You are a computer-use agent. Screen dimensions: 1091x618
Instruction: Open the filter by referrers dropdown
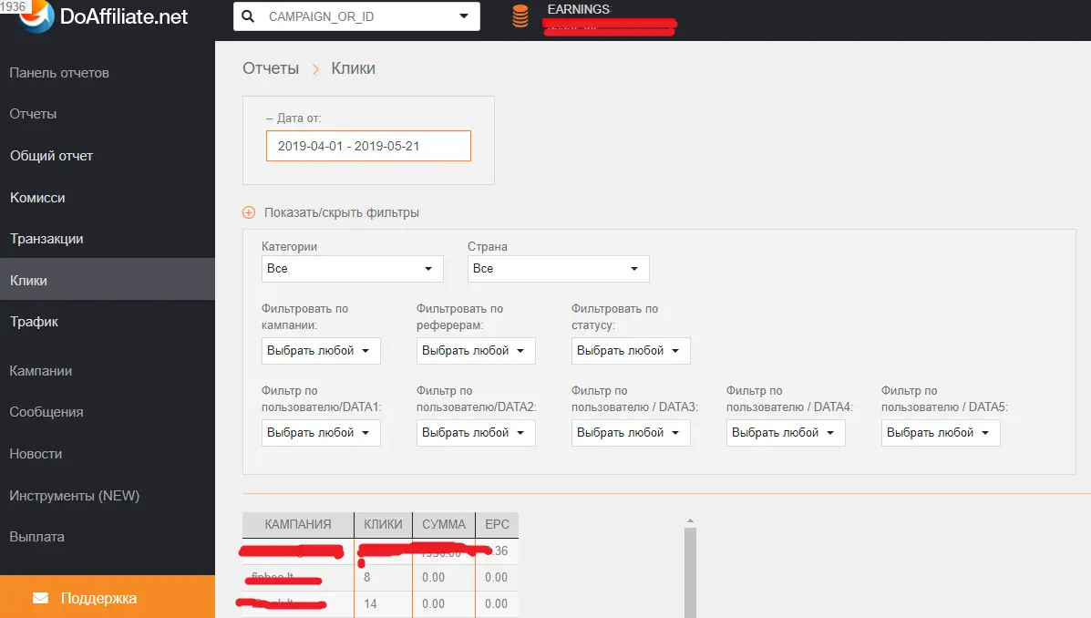(x=476, y=351)
